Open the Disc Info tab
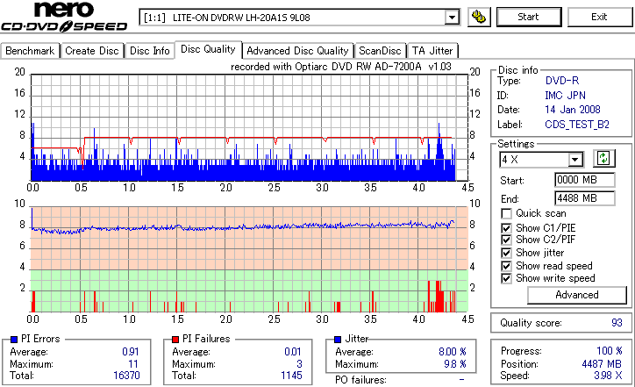 (149, 51)
